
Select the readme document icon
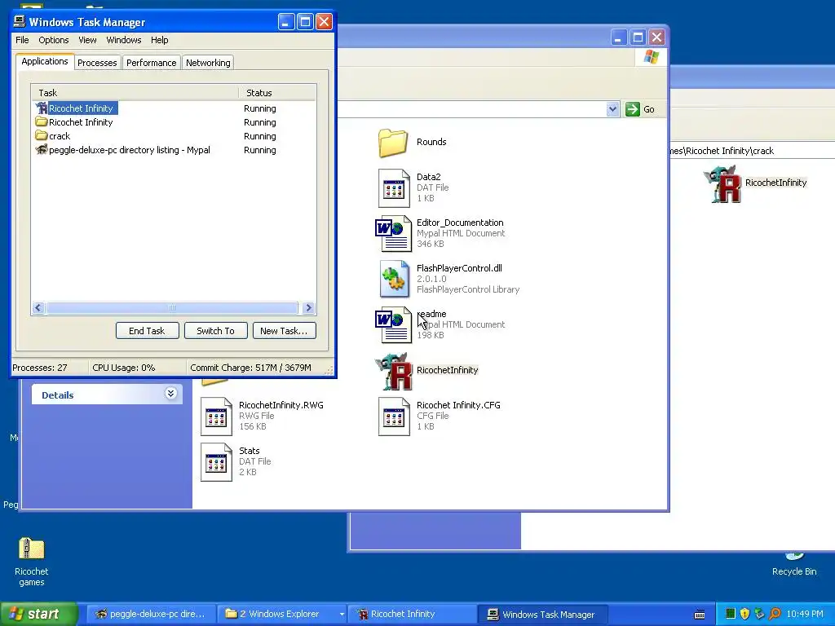(x=394, y=324)
